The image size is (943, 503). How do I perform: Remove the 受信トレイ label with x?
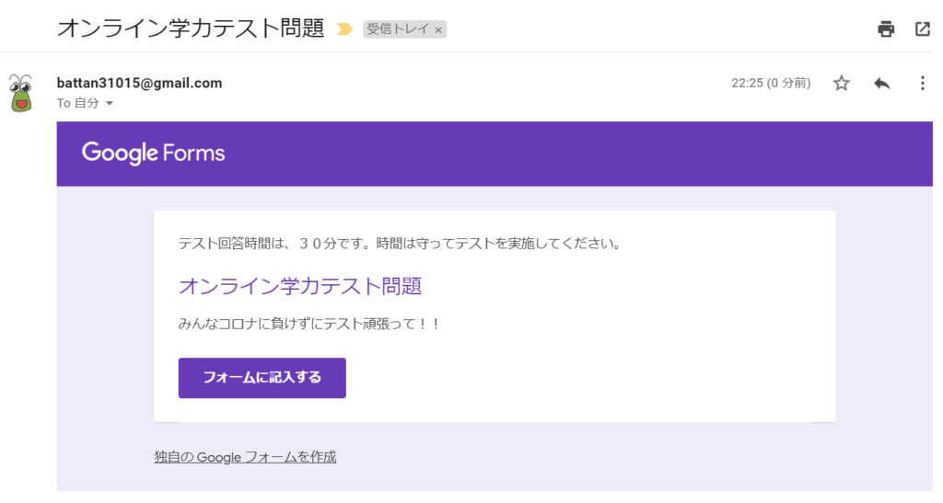438,30
